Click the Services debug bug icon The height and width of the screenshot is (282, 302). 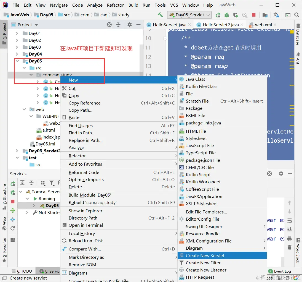pos(13,192)
